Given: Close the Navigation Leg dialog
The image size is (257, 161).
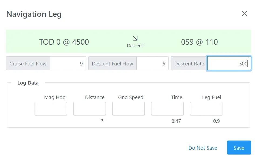Looking at the screenshot, I should click(244, 14).
